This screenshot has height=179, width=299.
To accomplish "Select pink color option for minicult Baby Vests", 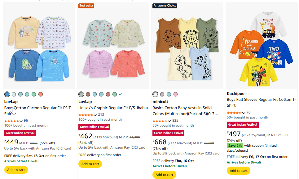I will coord(176,94).
